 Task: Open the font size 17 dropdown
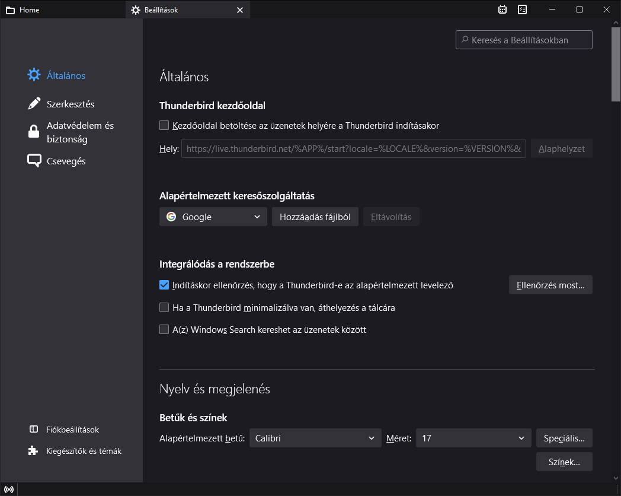[473, 438]
